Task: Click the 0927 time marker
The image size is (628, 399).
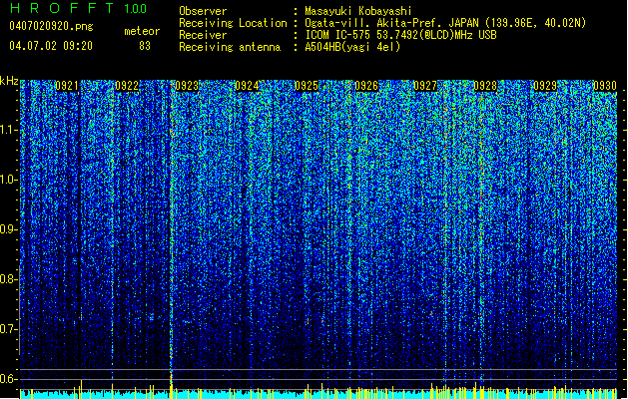Action: 425,86
